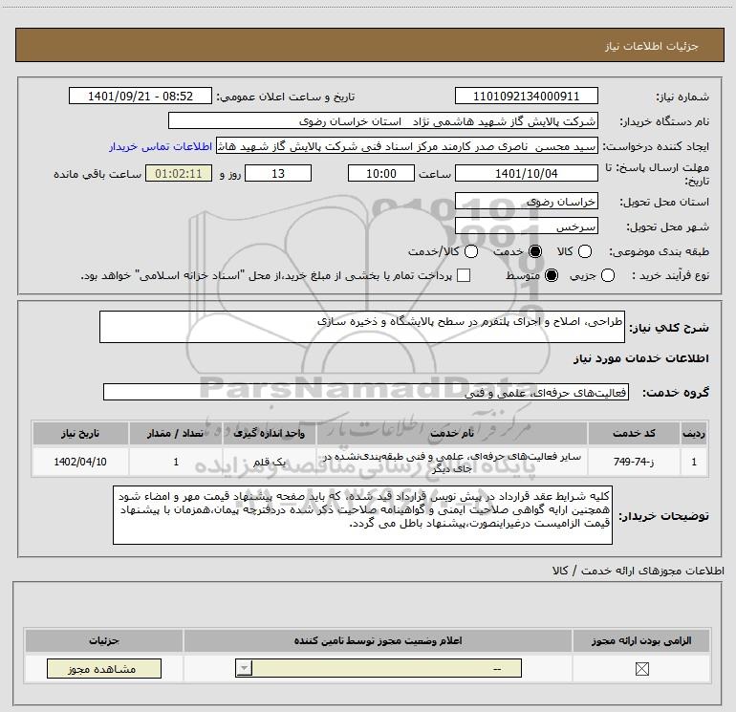The width and height of the screenshot is (736, 712).
Task: Expand the permit status dropdown arrow
Action: pyautogui.click(x=244, y=668)
